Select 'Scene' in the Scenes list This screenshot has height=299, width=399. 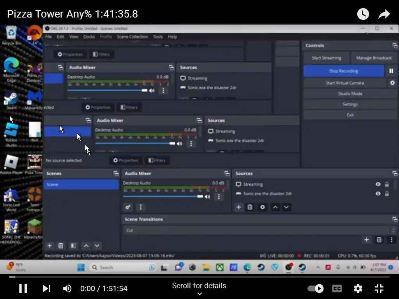(81, 185)
